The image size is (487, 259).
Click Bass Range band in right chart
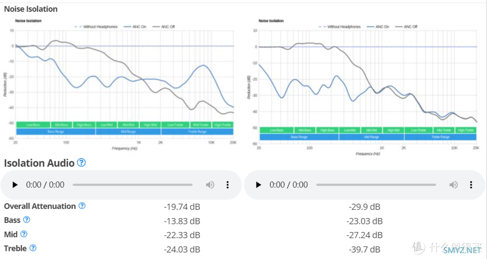point(299,137)
